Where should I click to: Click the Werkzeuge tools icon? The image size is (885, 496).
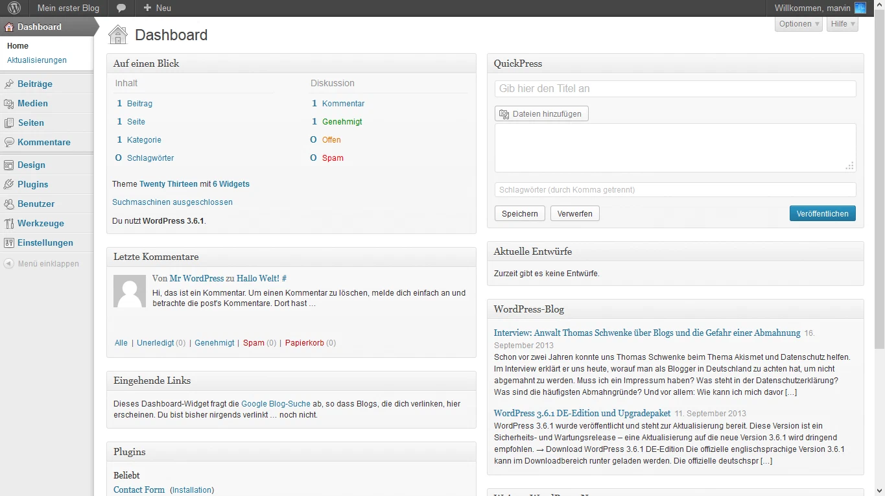pos(9,223)
